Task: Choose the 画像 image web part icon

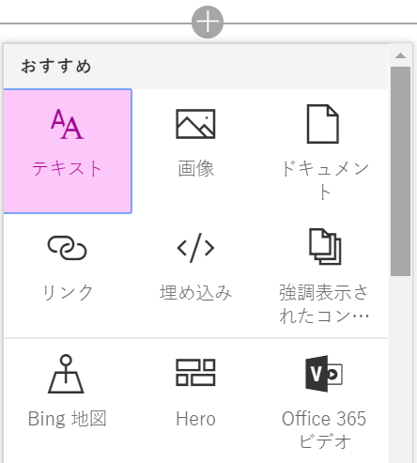Action: tap(195, 124)
